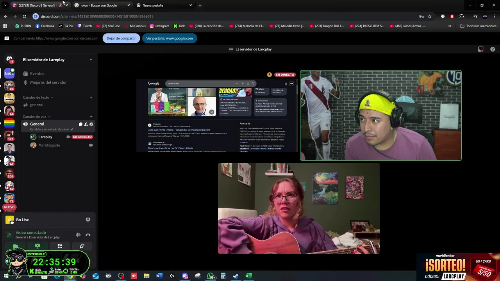The width and height of the screenshot is (500, 281).
Task: Open the Kick bookmark
Action: [179, 26]
